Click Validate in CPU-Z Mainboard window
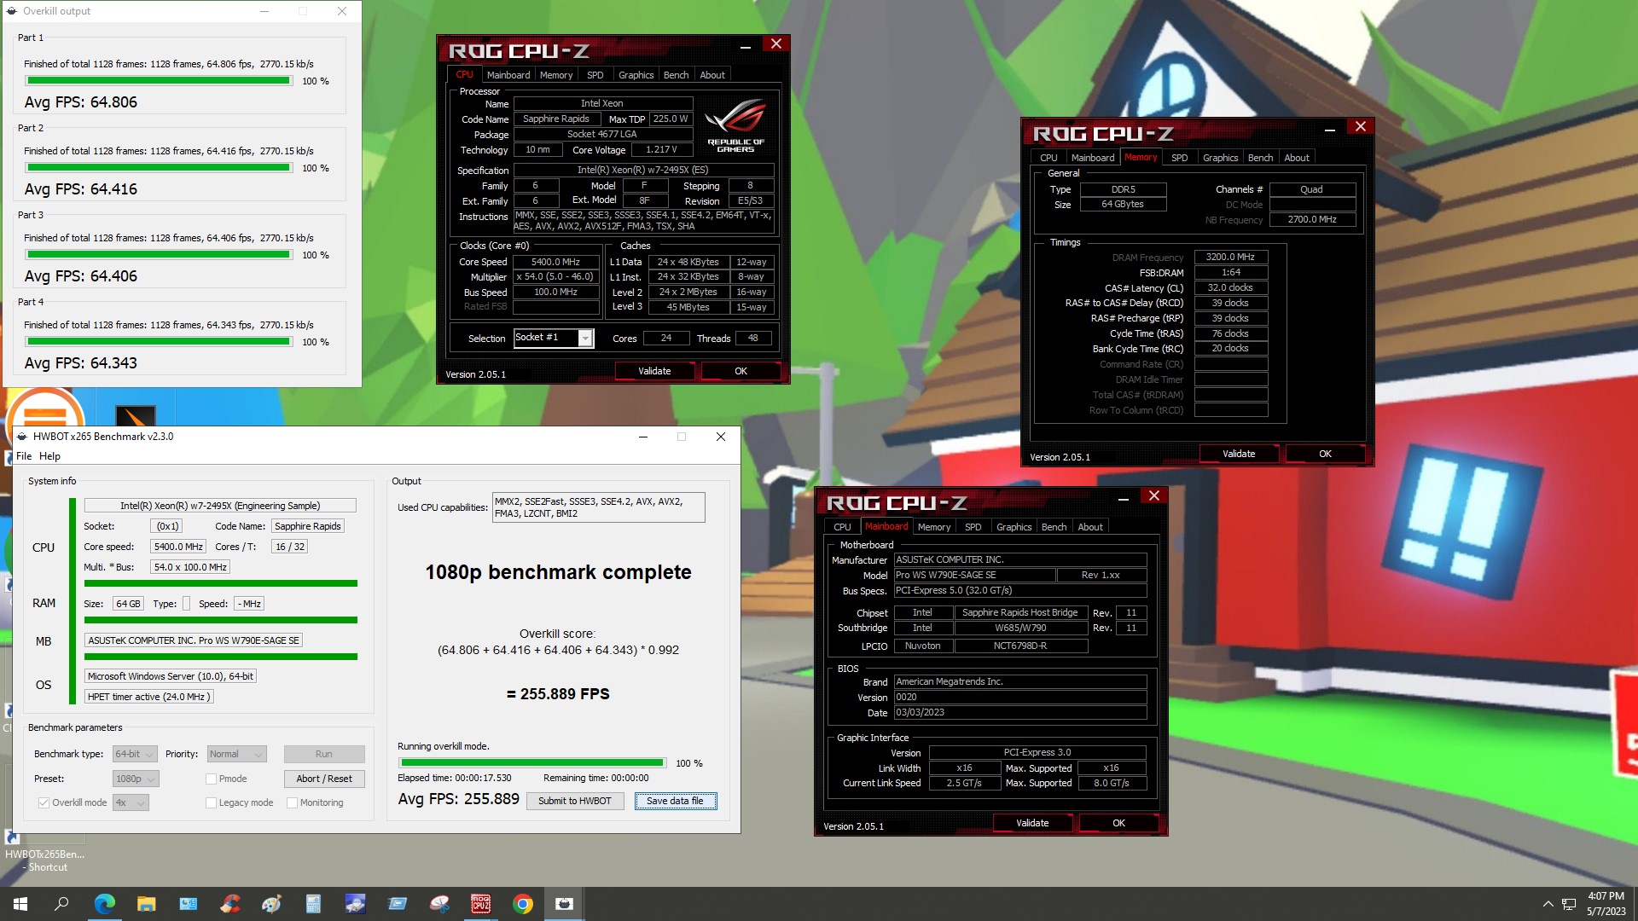This screenshot has height=921, width=1638. (x=1032, y=823)
